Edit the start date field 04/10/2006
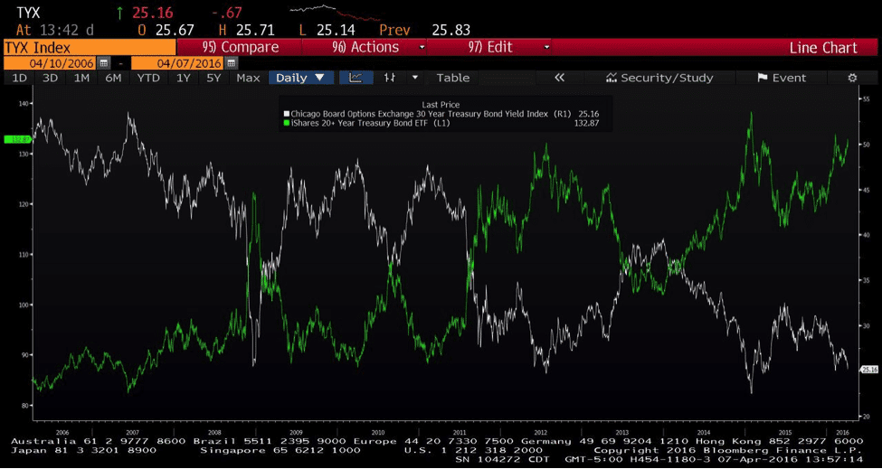The height and width of the screenshot is (469, 882). coord(51,63)
